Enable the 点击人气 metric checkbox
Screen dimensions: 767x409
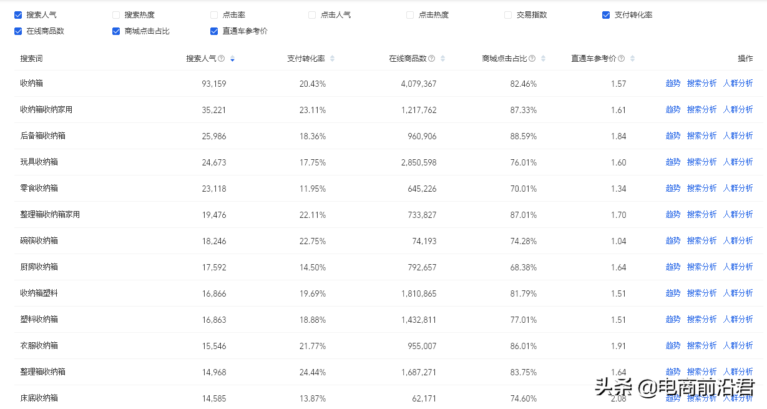click(311, 14)
